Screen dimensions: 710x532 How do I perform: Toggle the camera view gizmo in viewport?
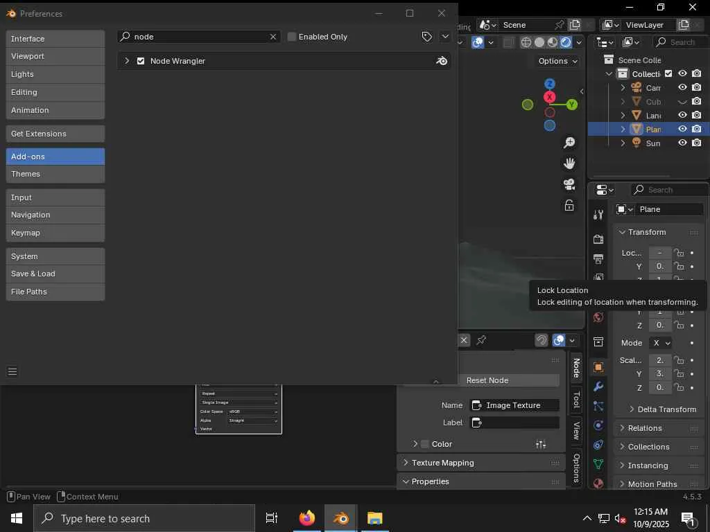569,184
